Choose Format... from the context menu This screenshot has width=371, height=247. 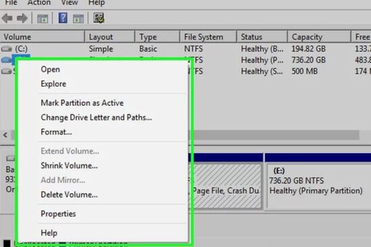56,132
